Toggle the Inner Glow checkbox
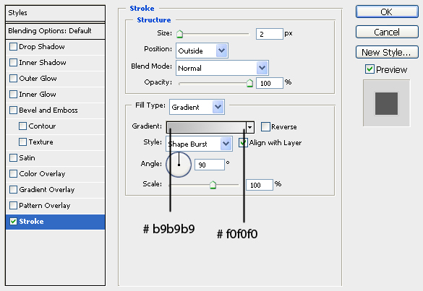 coord(13,95)
